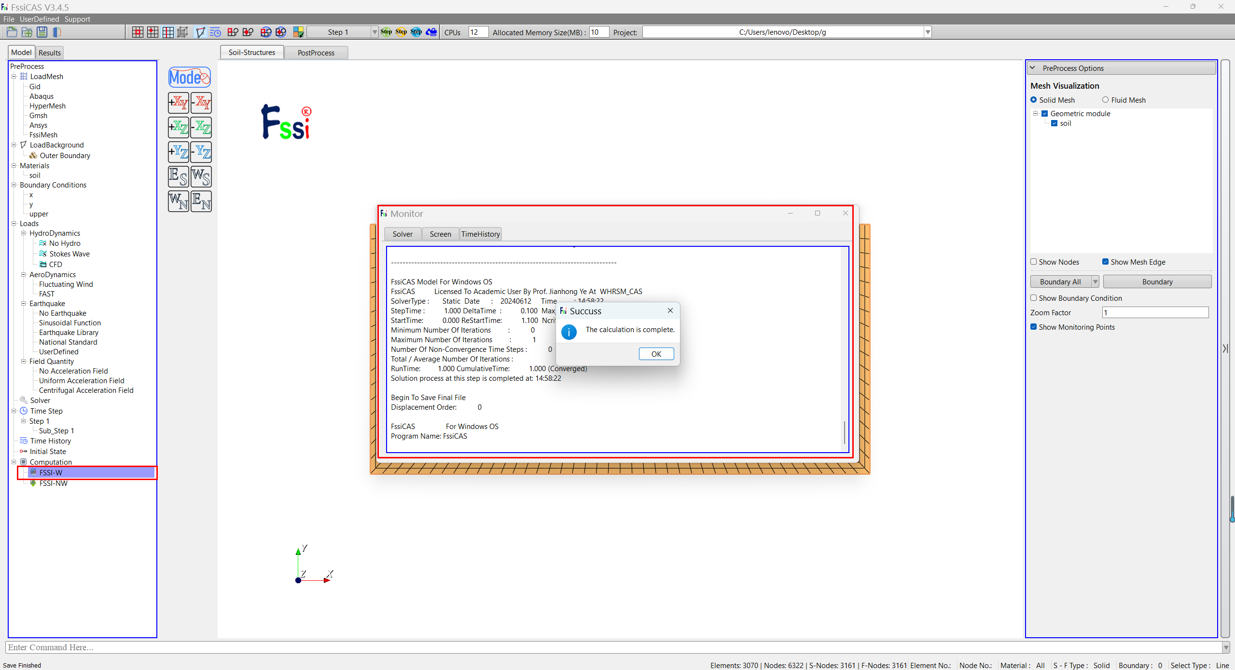Click the yellow Step icon

click(x=401, y=32)
